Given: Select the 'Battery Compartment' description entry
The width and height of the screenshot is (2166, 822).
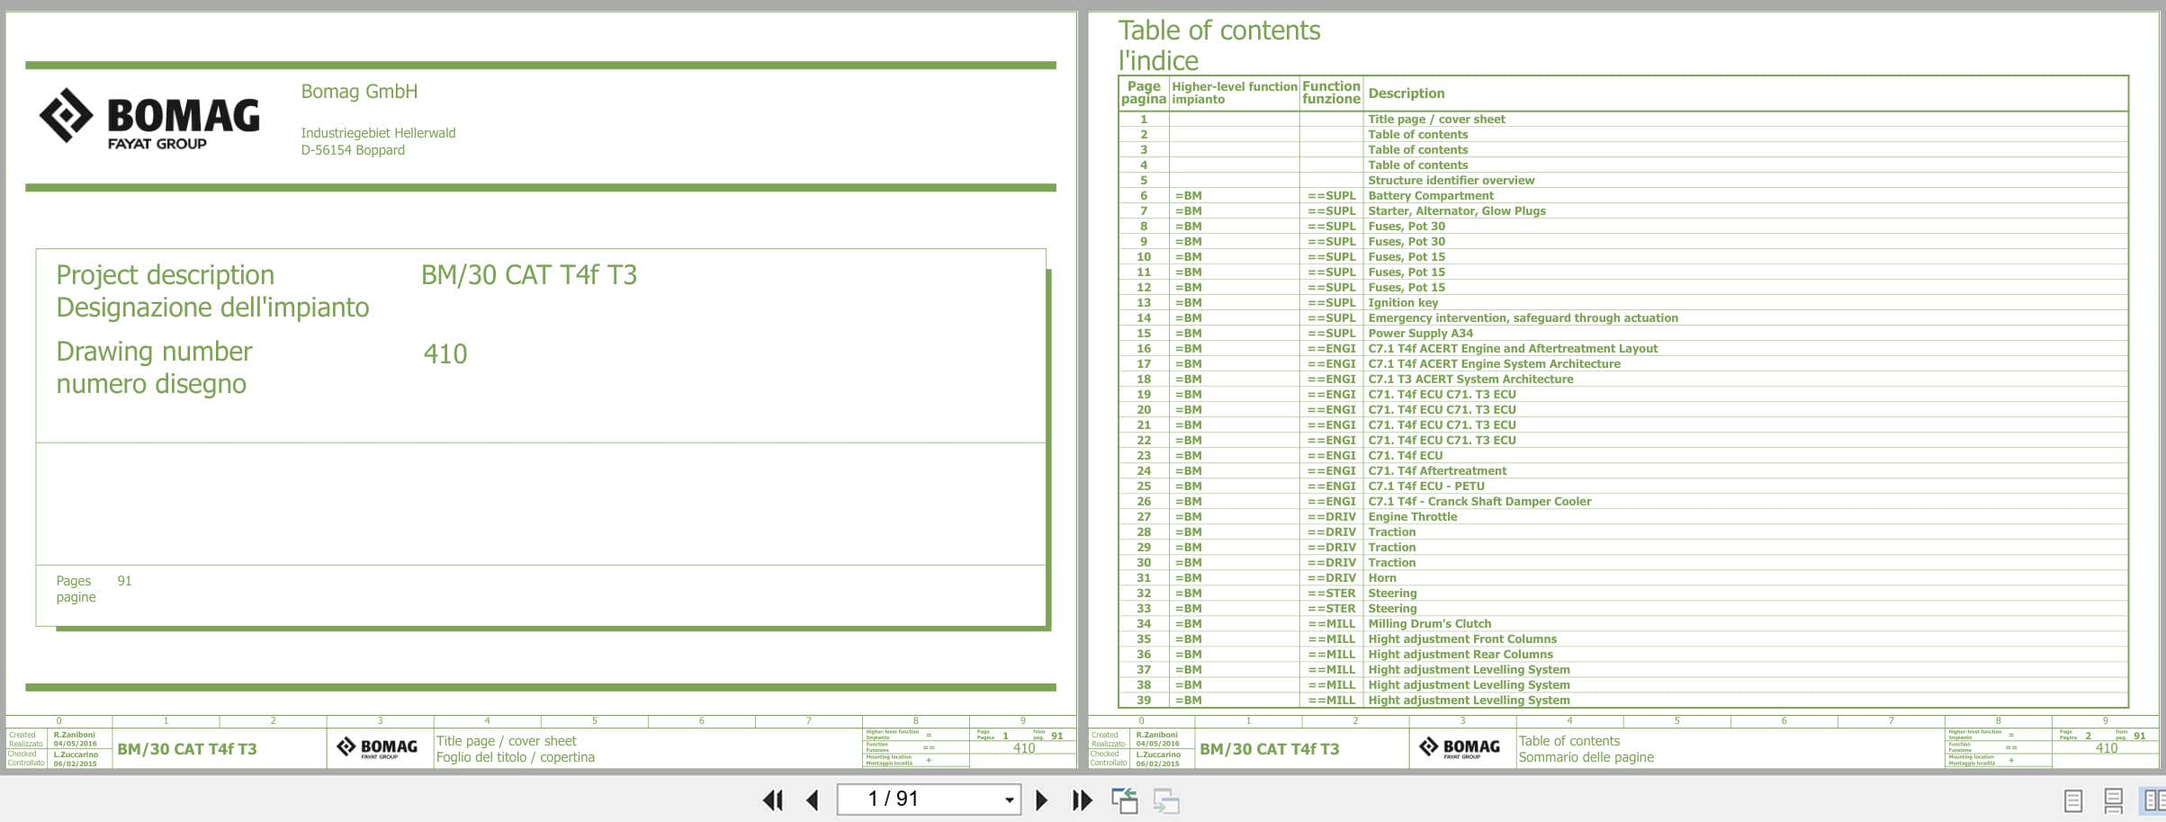Looking at the screenshot, I should [x=1430, y=195].
